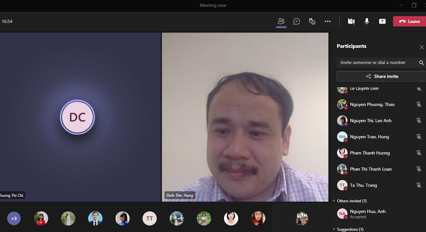The width and height of the screenshot is (426, 232).
Task: Open the raise hand reactions icon
Action: pyautogui.click(x=312, y=21)
